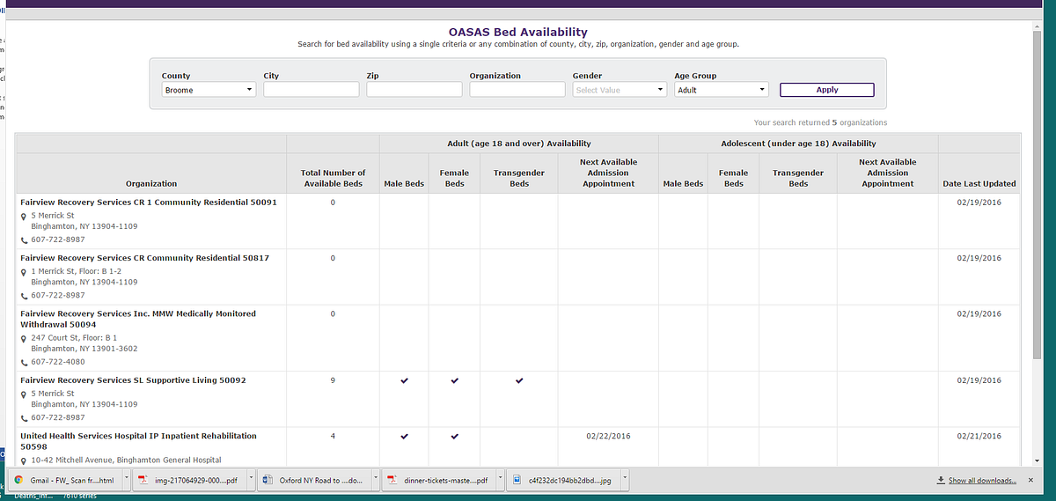Click Fairview MMW Medically Monitored Withdrawal 50094 name
The height and width of the screenshot is (501, 1056).
138,319
